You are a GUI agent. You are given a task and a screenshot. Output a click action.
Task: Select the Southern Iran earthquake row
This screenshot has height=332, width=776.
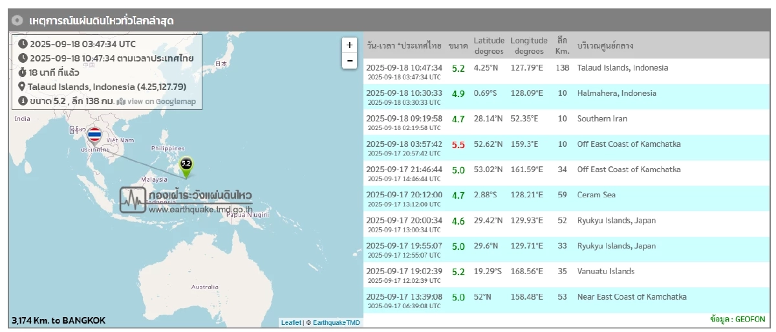click(566, 122)
